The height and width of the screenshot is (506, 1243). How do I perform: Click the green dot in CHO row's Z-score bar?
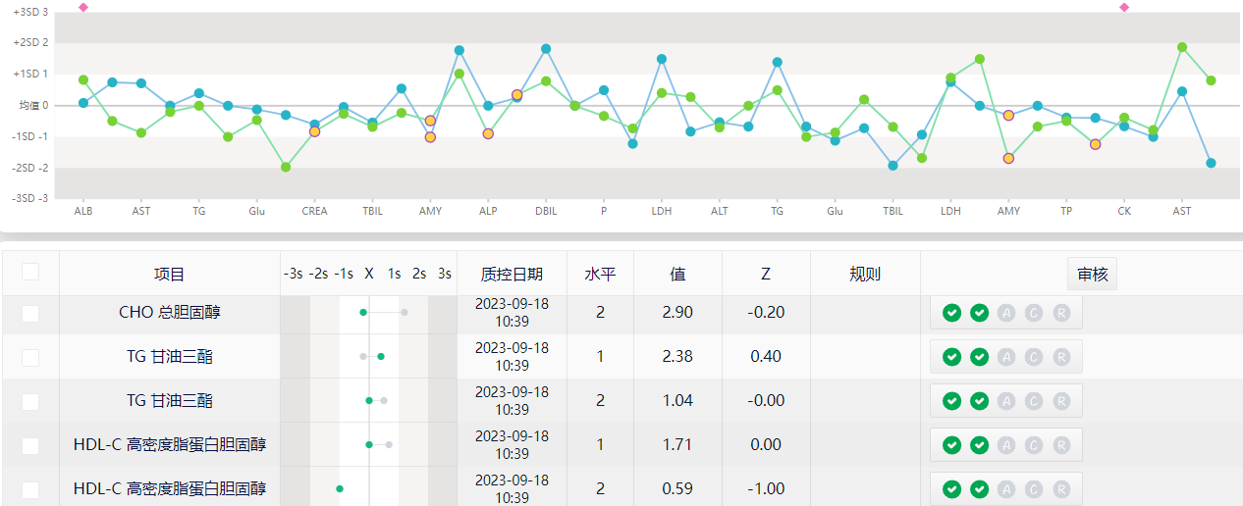[363, 312]
